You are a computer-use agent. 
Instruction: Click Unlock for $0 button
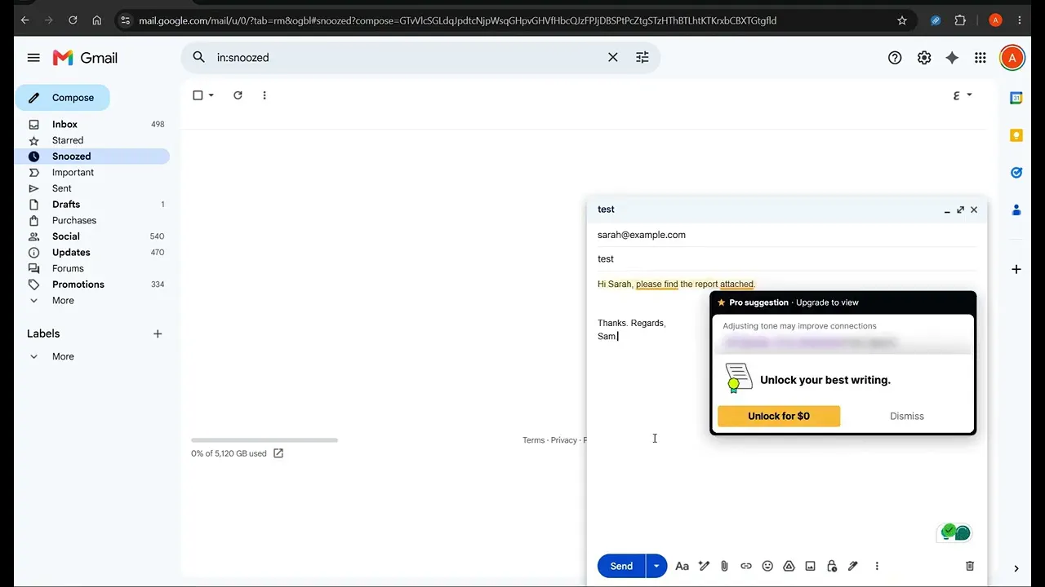click(779, 416)
